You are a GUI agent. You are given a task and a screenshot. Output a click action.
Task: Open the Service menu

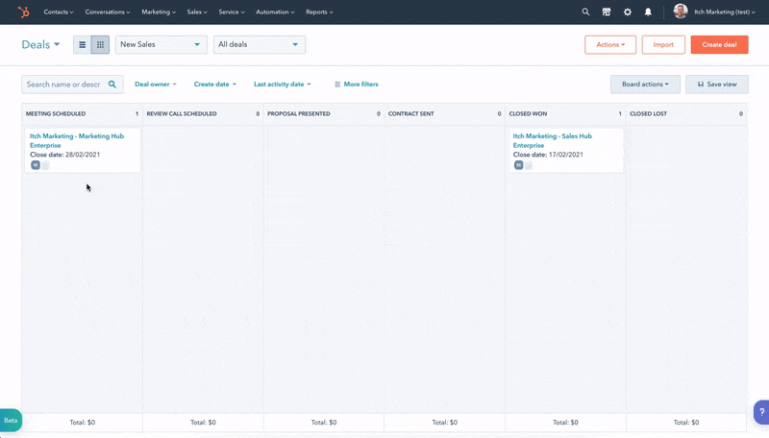click(232, 12)
